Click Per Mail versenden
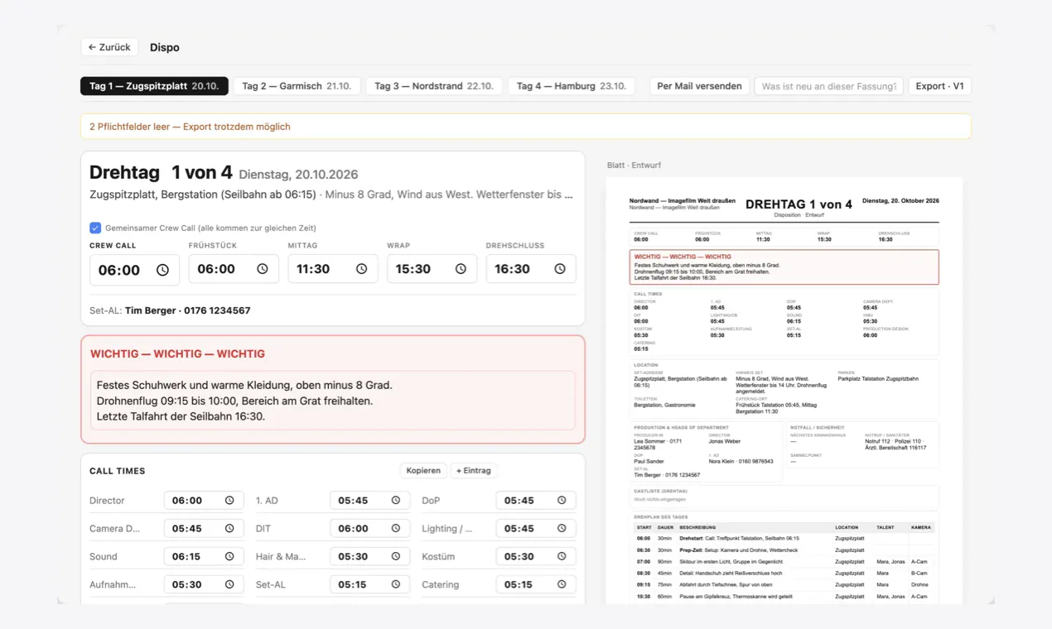Viewport: 1052px width, 629px height. click(x=699, y=86)
